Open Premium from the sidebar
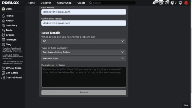The height and width of the screenshot is (108, 192). tap(11, 40)
